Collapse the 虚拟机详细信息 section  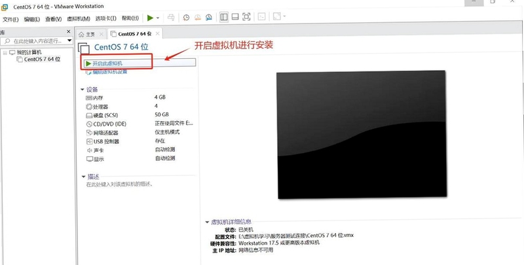tap(207, 222)
